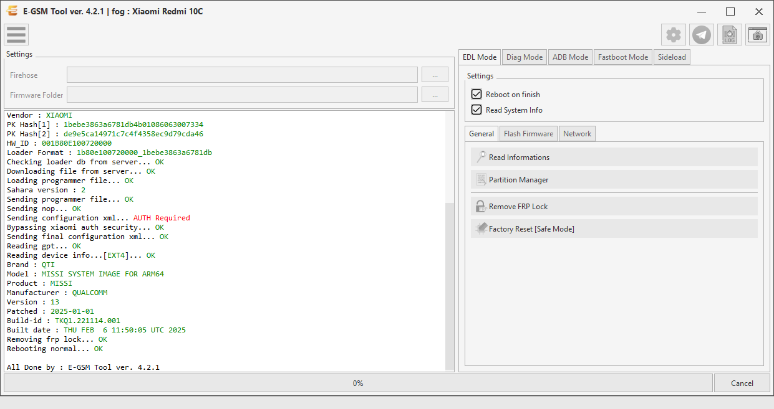Click 'Sending final configuration xml' line
774x409 pixels.
(x=87, y=237)
